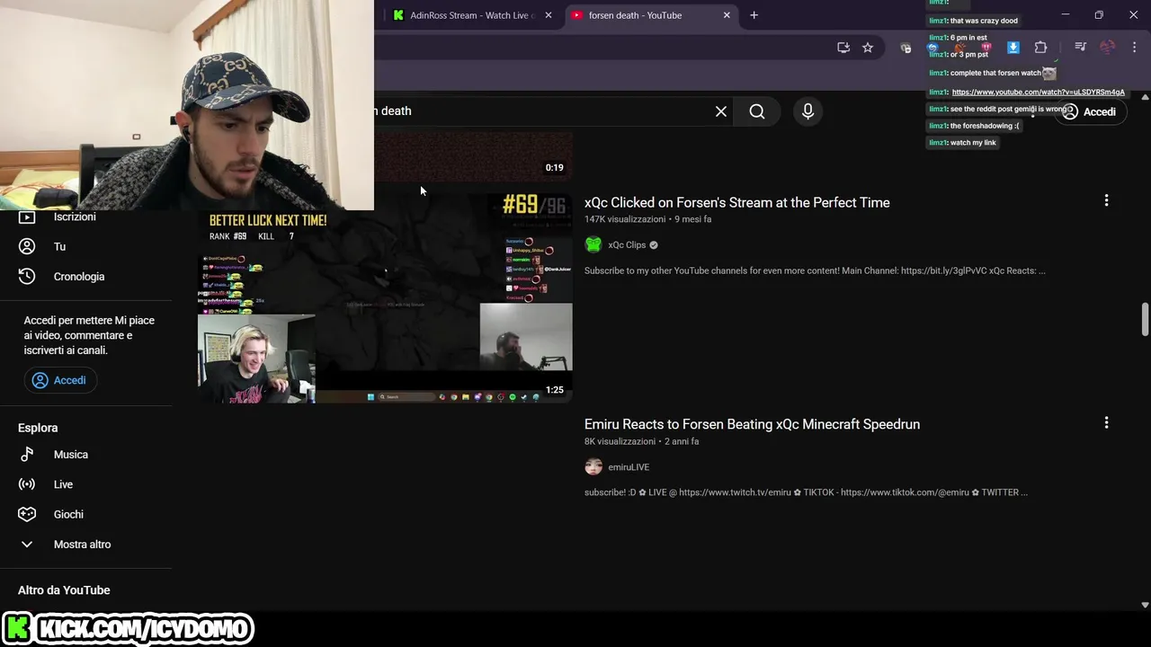
Task: Visit emiruLIVE channel name
Action: (629, 467)
